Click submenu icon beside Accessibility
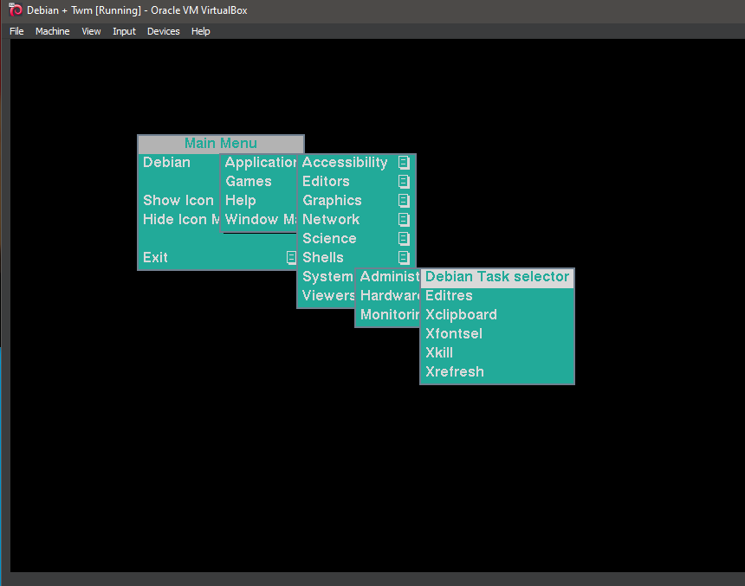The width and height of the screenshot is (745, 586). 404,162
